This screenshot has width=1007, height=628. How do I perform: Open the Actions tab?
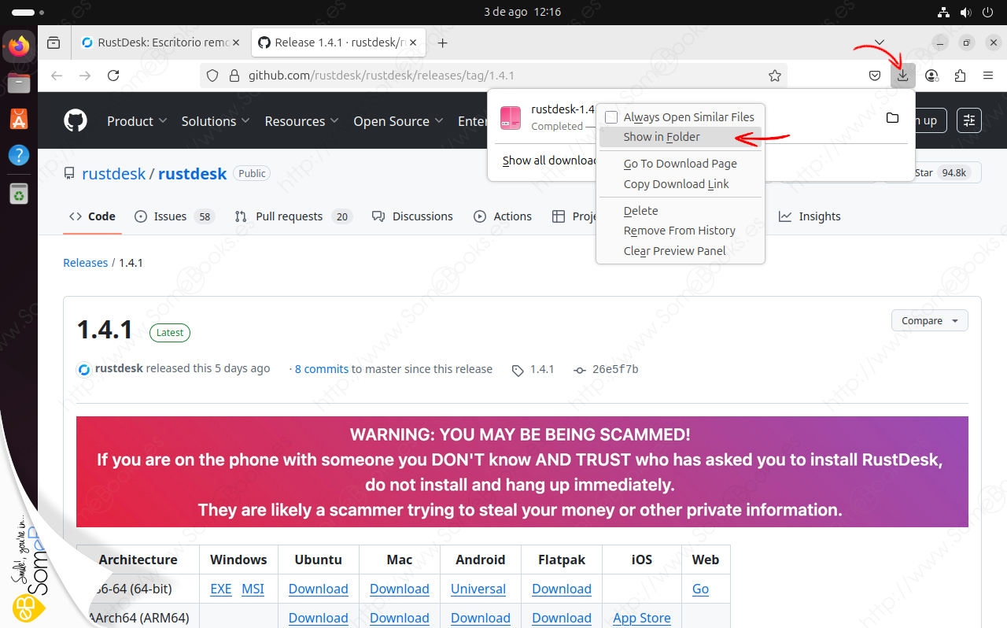point(503,216)
